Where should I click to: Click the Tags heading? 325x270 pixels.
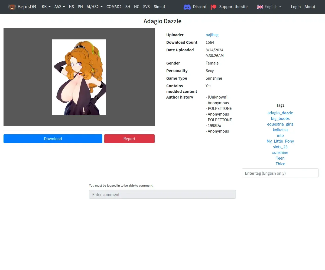coord(280,105)
